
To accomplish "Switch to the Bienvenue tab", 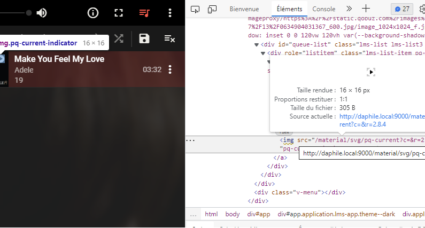I will (244, 9).
